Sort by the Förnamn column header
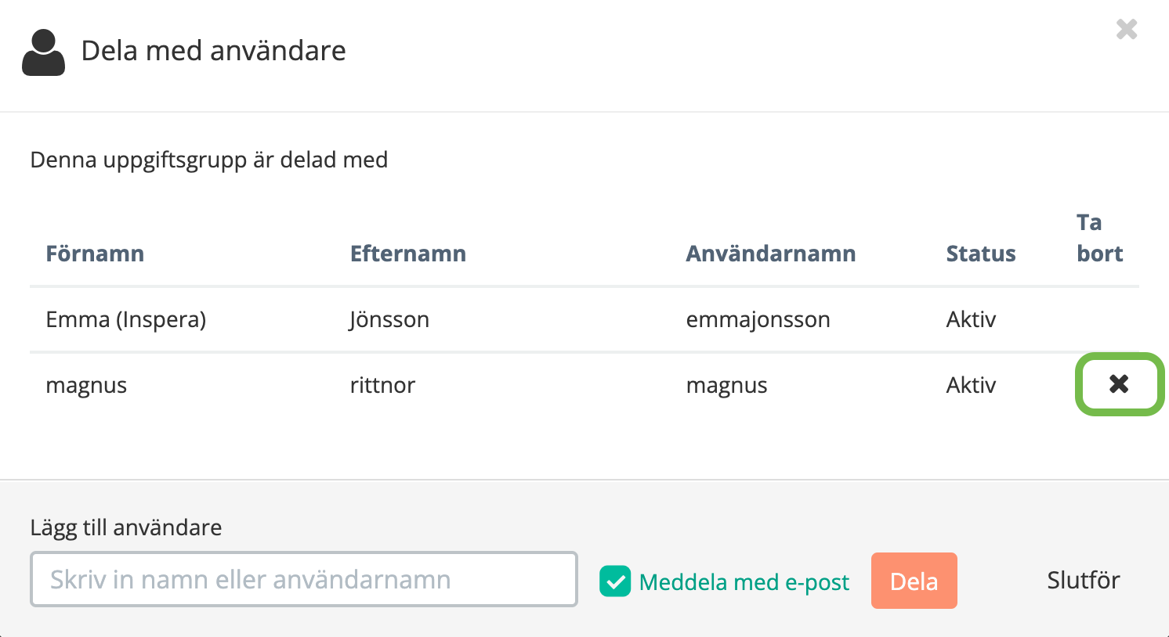1169x637 pixels. click(x=95, y=254)
